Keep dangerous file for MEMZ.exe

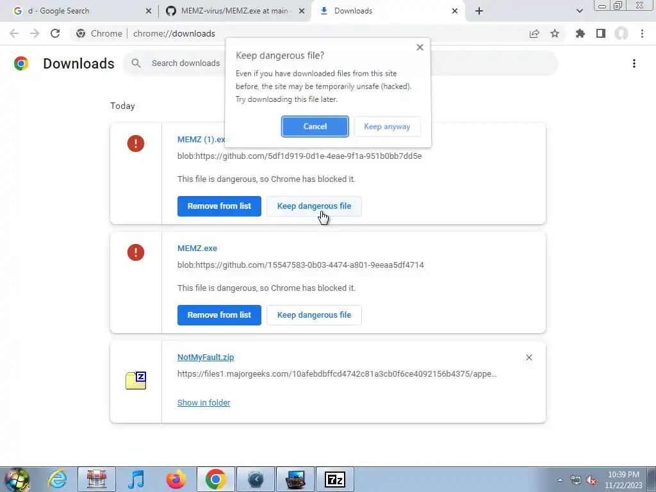[314, 315]
